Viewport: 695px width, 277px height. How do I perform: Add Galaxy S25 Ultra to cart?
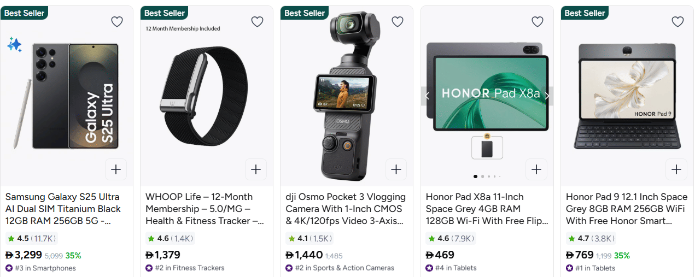pos(116,169)
